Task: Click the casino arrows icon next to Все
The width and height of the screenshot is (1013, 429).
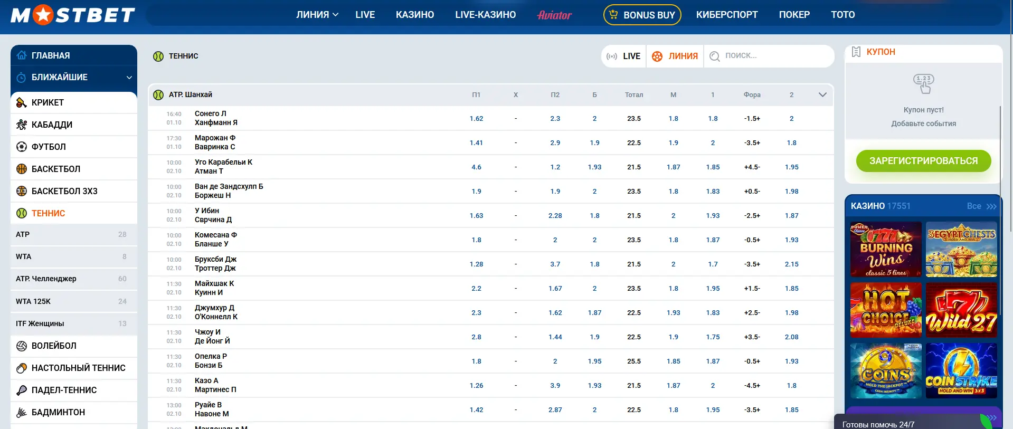Action: [x=991, y=206]
